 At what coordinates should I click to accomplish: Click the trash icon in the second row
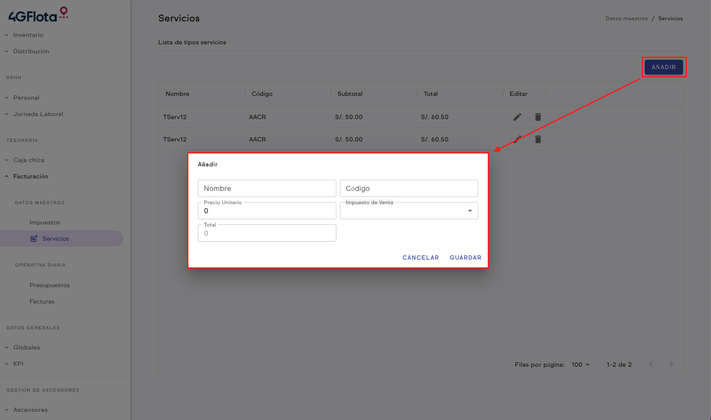click(538, 139)
